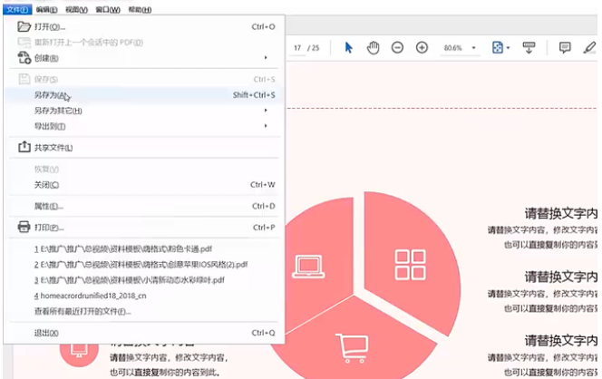Click the 80.6% zoom value field
The width and height of the screenshot is (602, 379).
[453, 48]
